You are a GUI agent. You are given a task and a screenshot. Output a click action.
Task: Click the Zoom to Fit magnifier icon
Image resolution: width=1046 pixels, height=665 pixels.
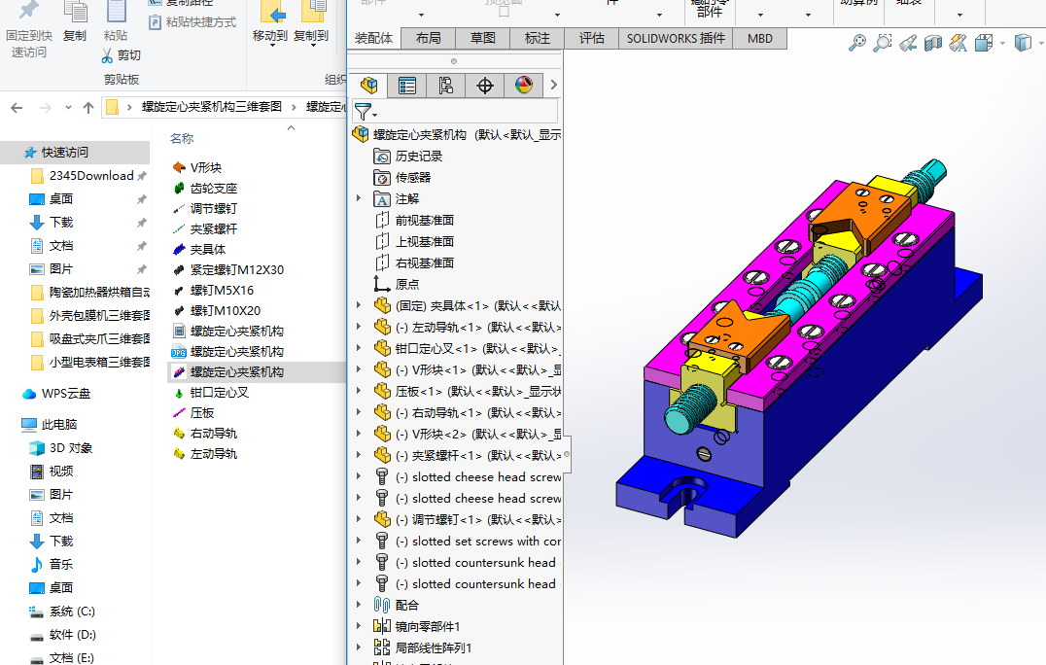(856, 43)
